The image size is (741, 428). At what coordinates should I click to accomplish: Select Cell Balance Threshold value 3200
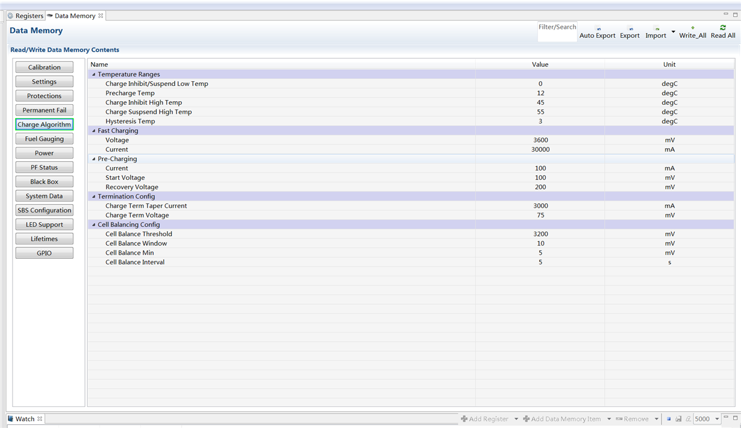[x=540, y=234]
